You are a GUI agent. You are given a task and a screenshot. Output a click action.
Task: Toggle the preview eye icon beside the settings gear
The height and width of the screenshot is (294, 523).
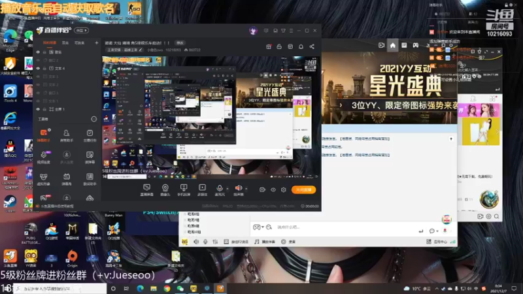point(273,189)
